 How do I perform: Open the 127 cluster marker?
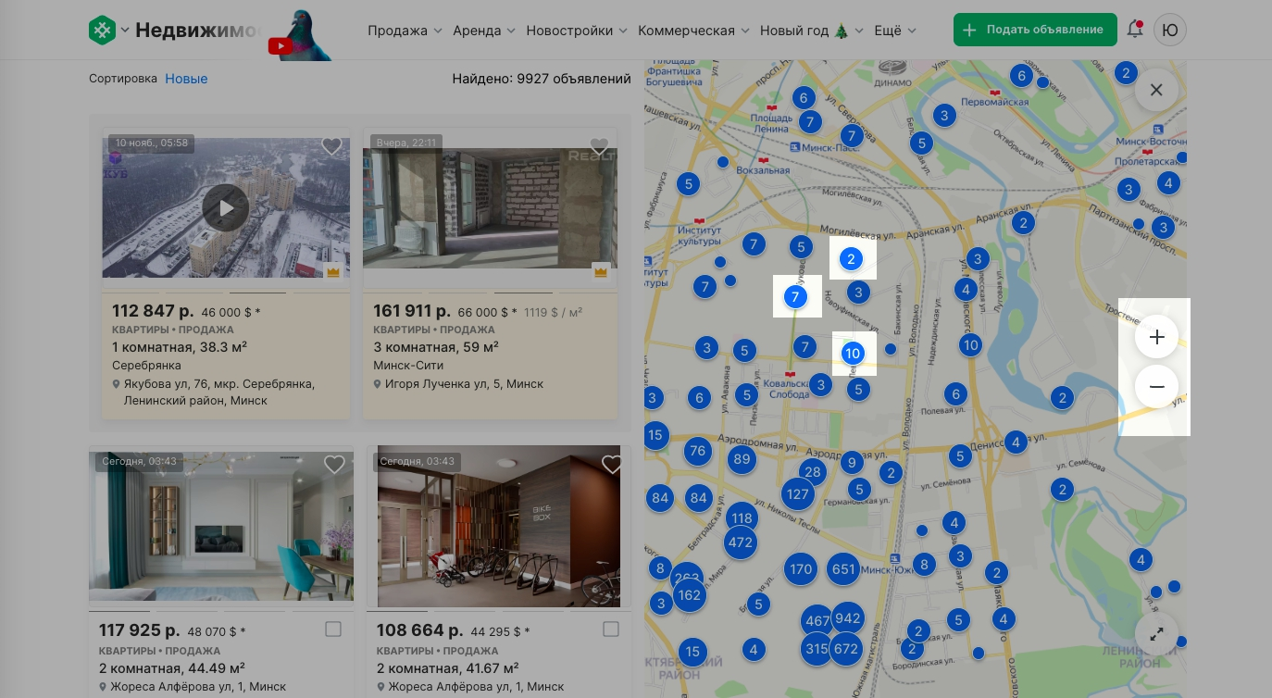[x=797, y=494]
